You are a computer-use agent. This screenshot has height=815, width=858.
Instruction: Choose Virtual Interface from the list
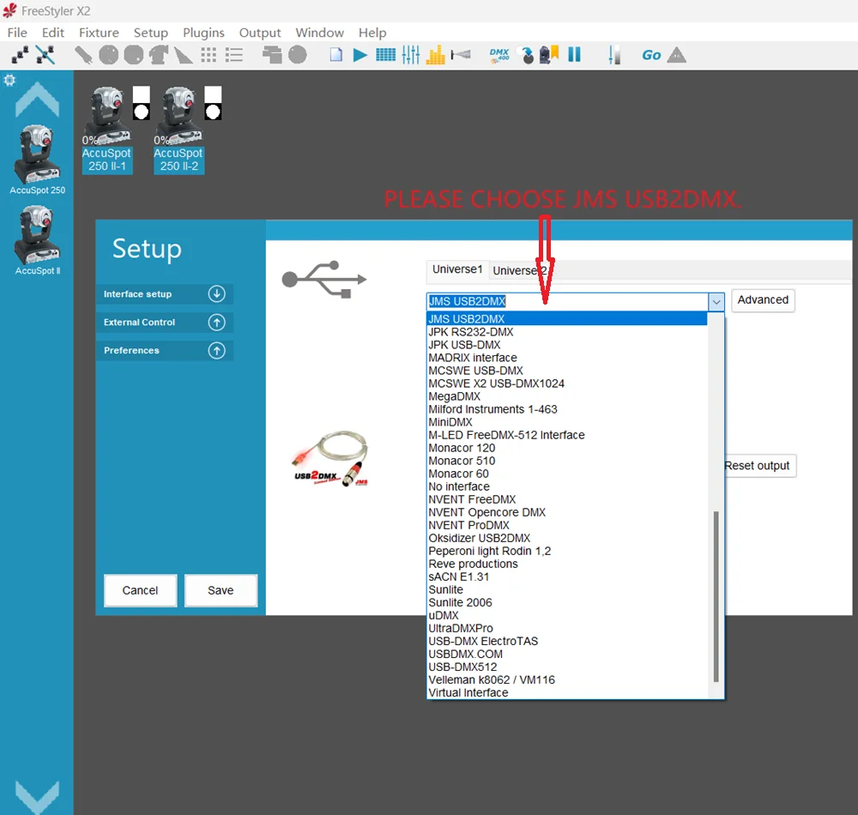567,693
